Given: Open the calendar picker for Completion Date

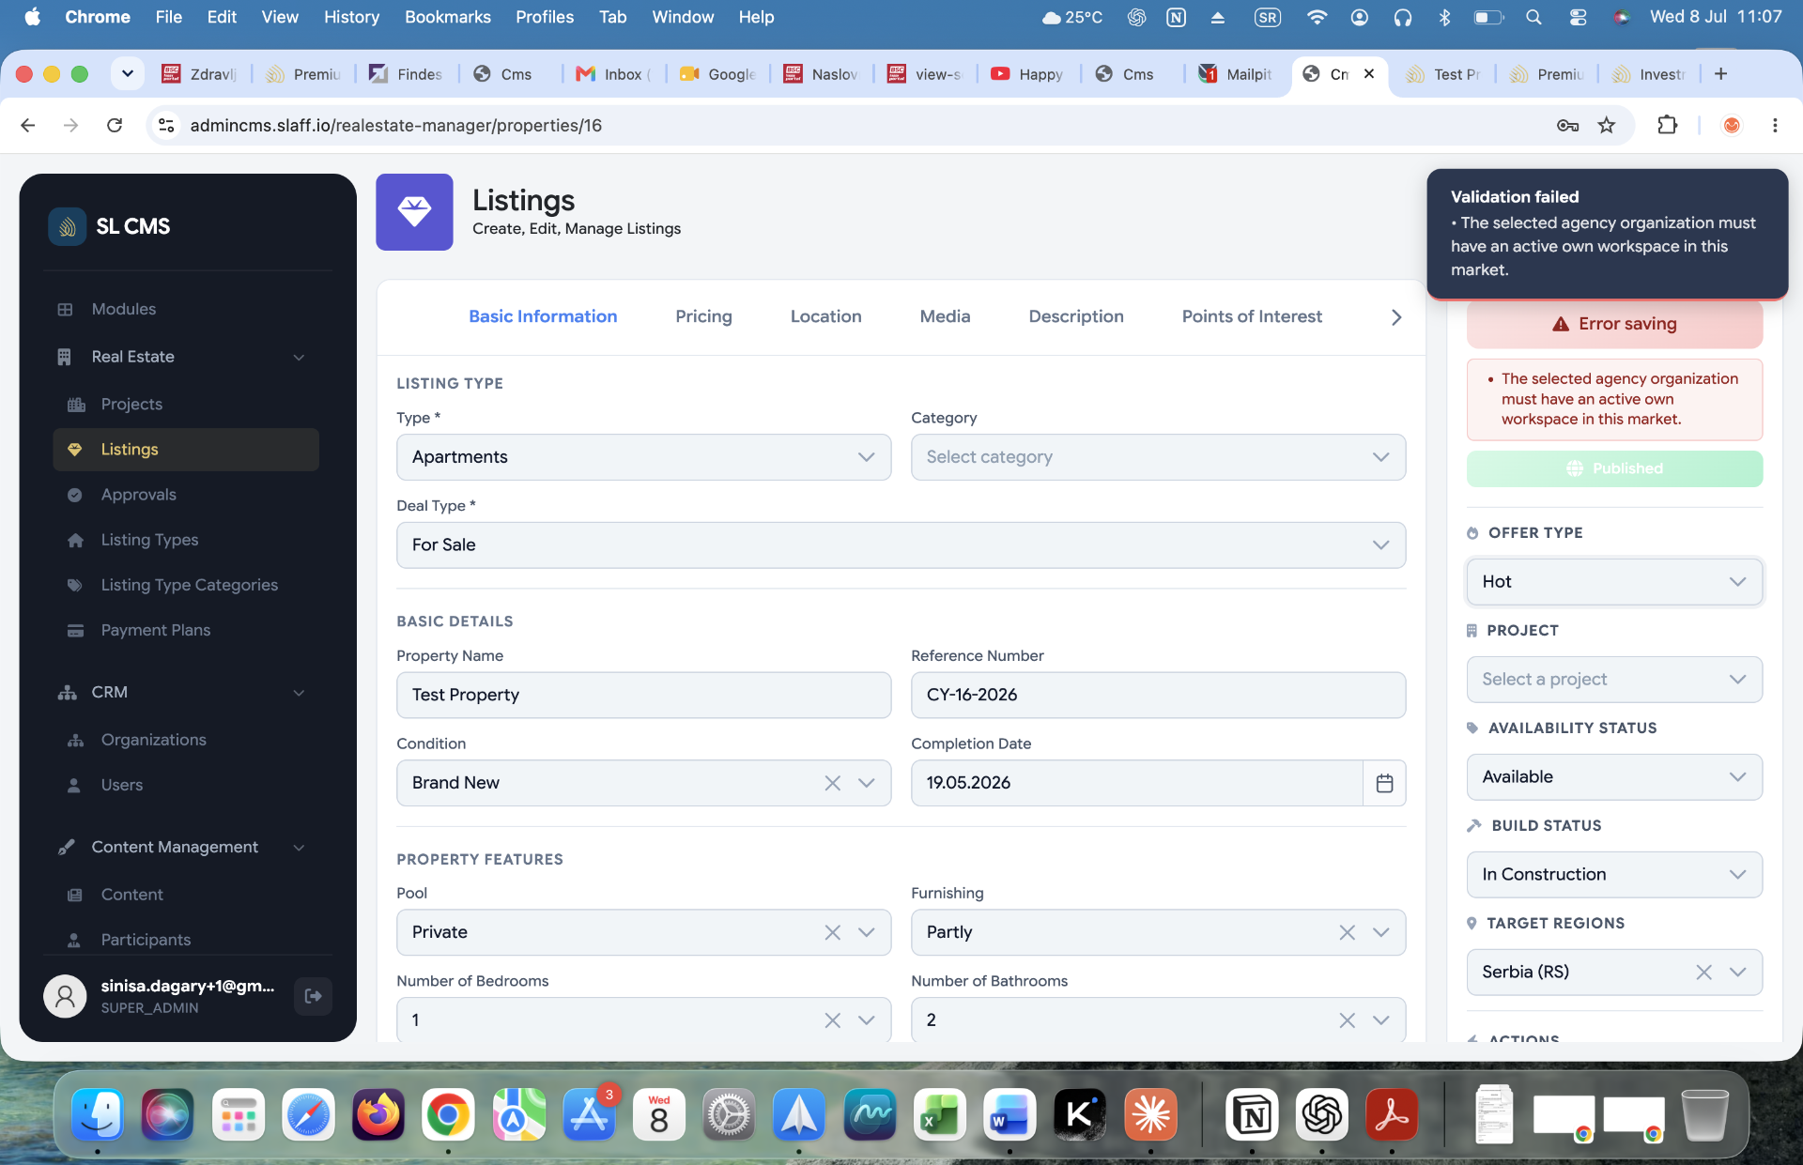Looking at the screenshot, I should click(x=1384, y=783).
